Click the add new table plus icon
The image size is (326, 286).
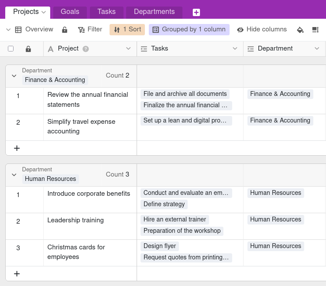click(196, 12)
